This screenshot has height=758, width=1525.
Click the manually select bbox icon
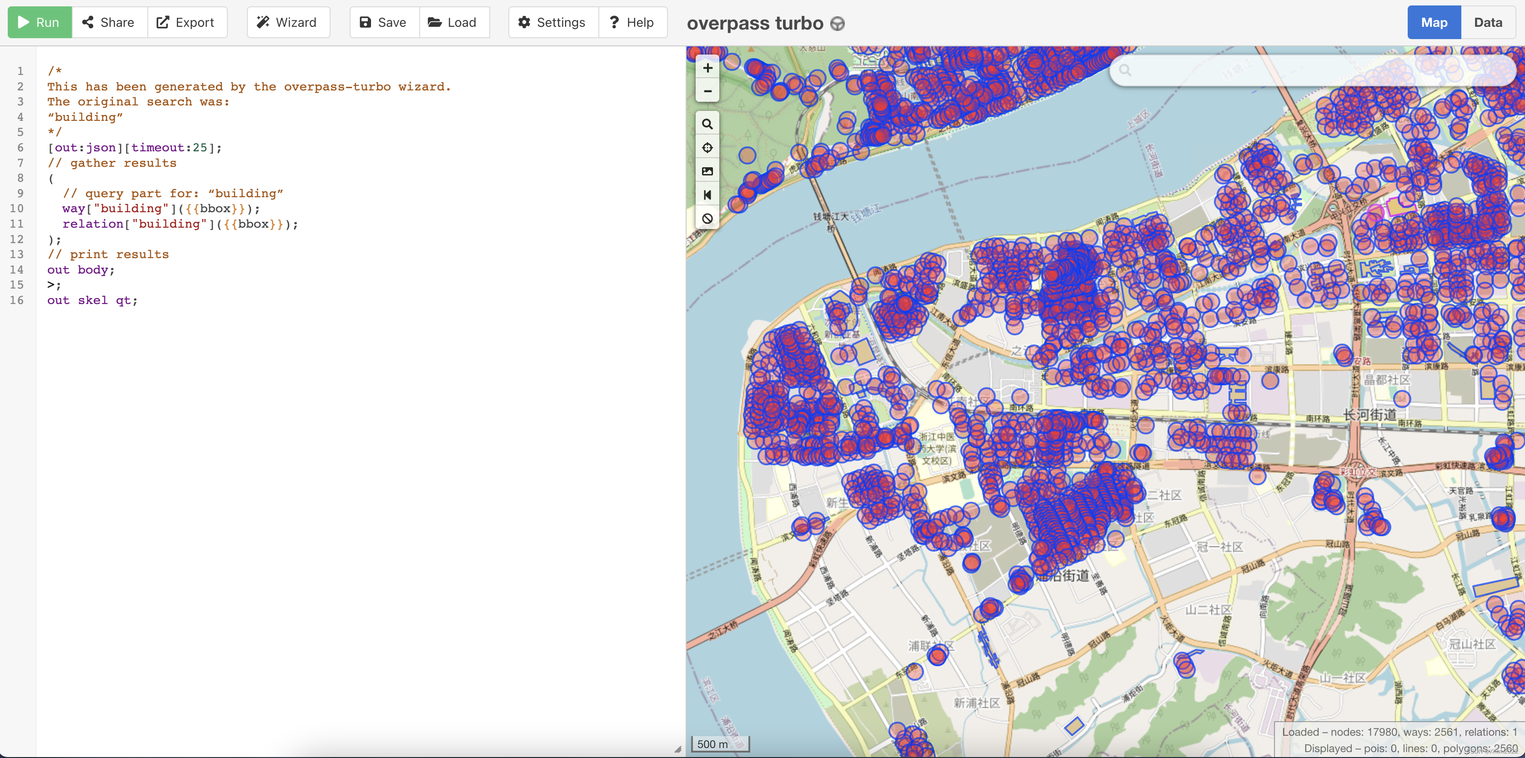pyautogui.click(x=707, y=172)
